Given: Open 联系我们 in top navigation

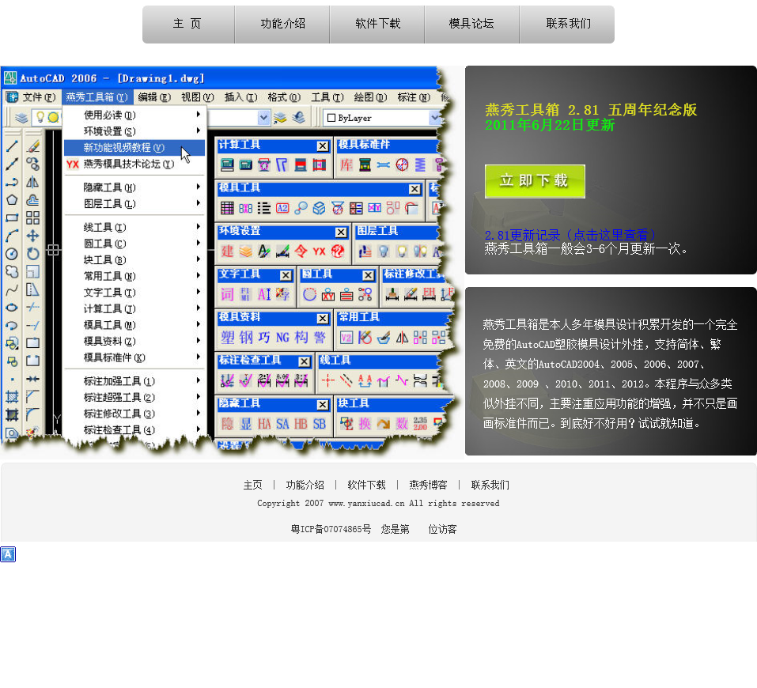Looking at the screenshot, I should coord(568,24).
